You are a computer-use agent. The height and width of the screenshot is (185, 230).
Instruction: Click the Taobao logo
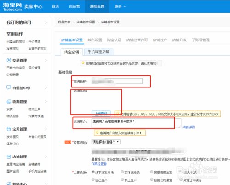coord(12,6)
